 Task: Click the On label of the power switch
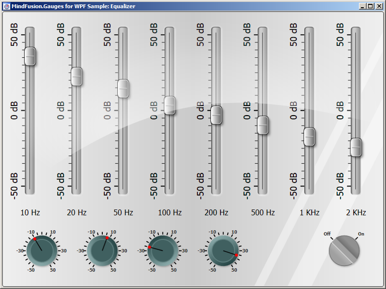[x=360, y=234]
